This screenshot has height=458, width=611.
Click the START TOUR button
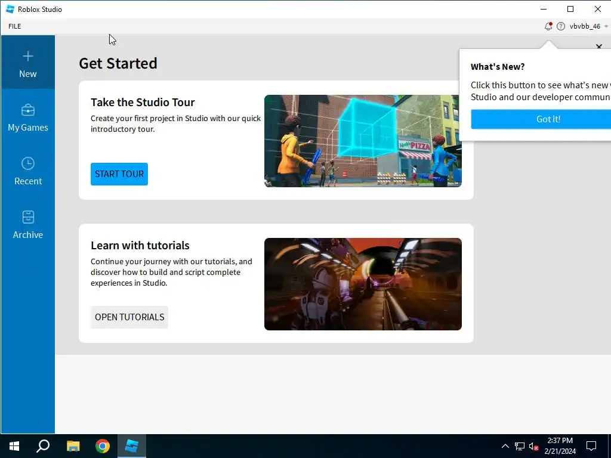click(119, 174)
